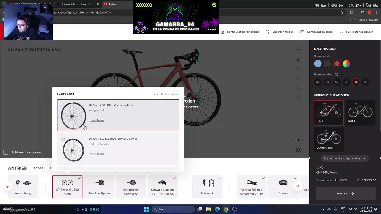
Task: Click the move-view-up arrow icon
Action: click(x=299, y=69)
